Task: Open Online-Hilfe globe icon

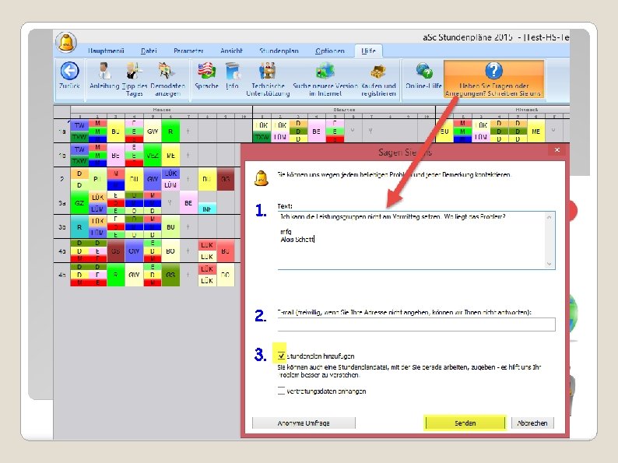Action: tap(424, 72)
